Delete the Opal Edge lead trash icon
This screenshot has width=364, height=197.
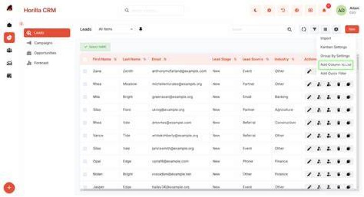coord(339,162)
